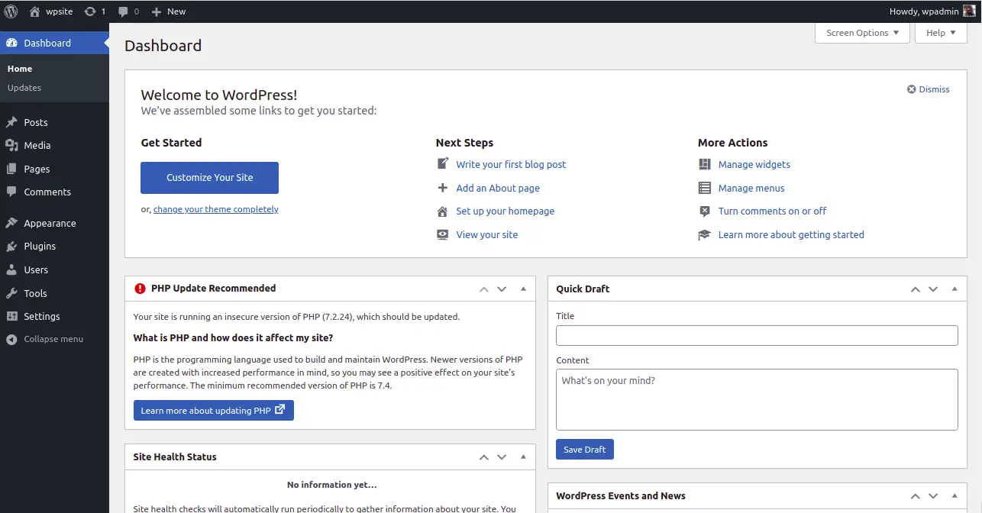The width and height of the screenshot is (982, 513).
Task: Click the menu list icon beside Manage menus
Action: click(705, 188)
